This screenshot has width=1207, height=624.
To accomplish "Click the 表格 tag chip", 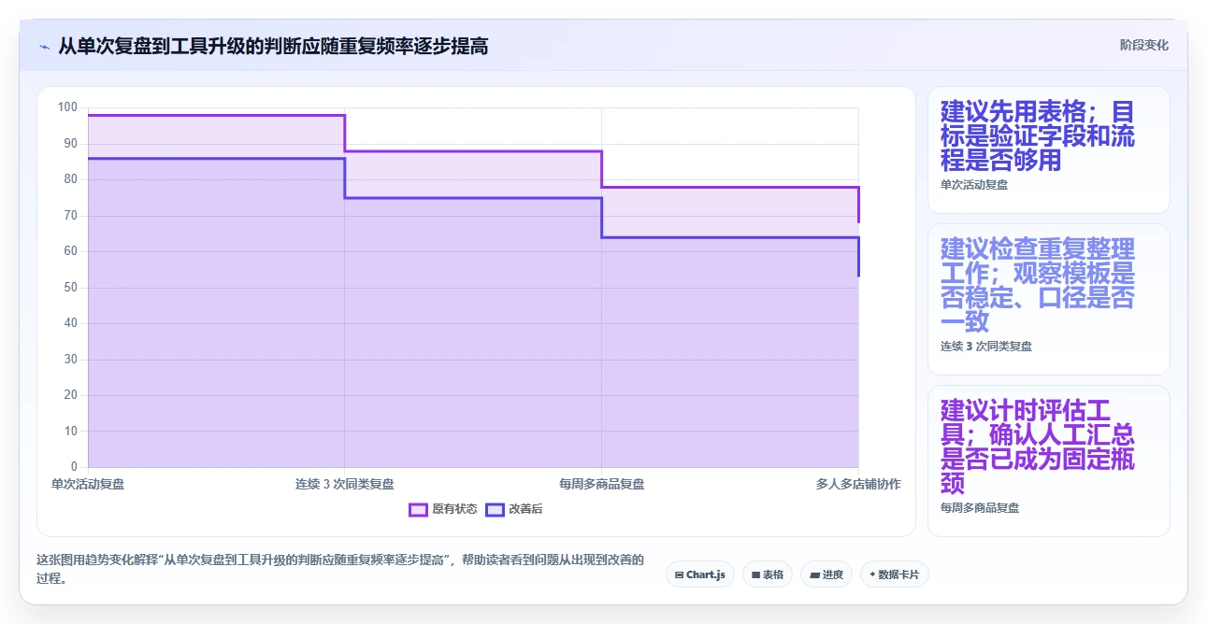I will click(x=768, y=574).
